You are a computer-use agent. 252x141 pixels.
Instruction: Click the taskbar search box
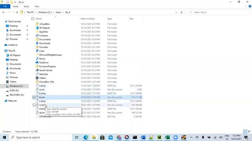(x=41, y=137)
